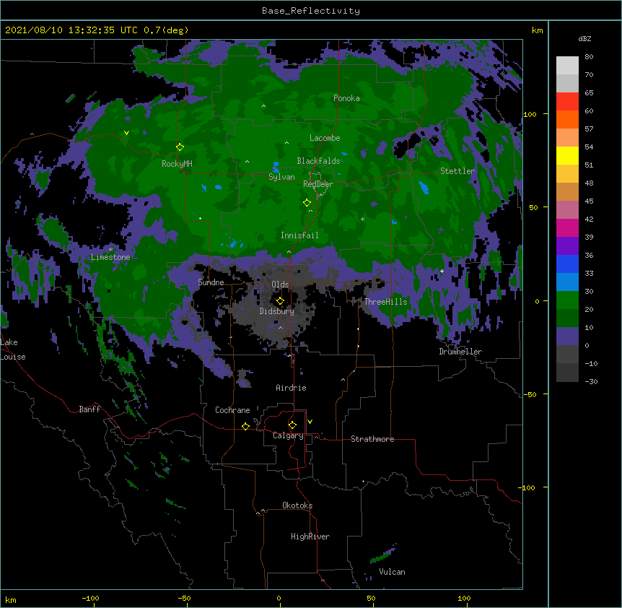Viewport: 622px width, 608px height.
Task: Click the RockyMH label
Action: pos(177,164)
